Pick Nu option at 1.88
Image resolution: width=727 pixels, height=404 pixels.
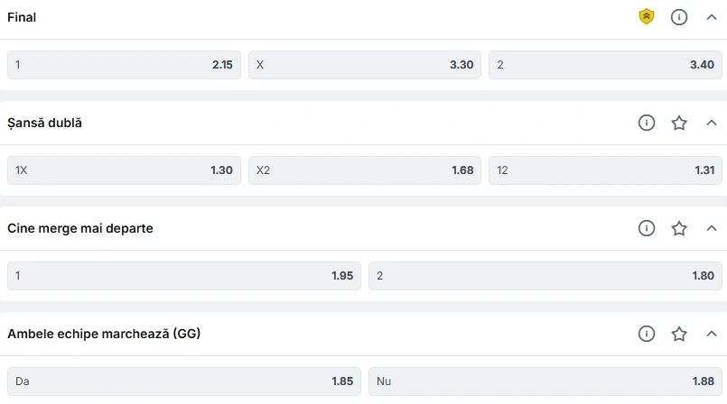click(x=545, y=381)
